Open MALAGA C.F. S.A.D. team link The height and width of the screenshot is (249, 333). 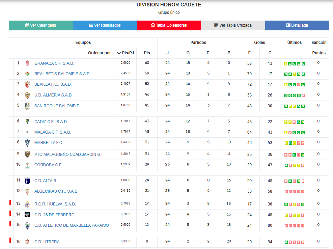click(x=53, y=132)
